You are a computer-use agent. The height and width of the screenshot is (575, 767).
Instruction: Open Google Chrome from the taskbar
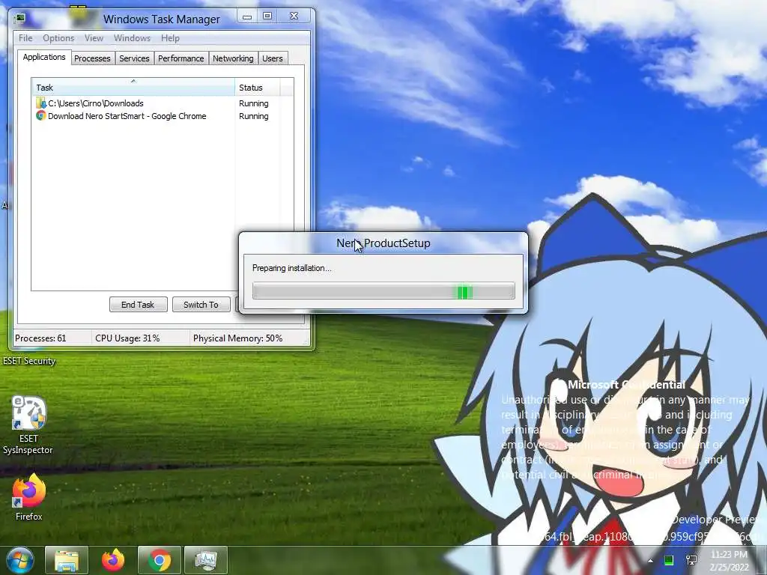160,560
